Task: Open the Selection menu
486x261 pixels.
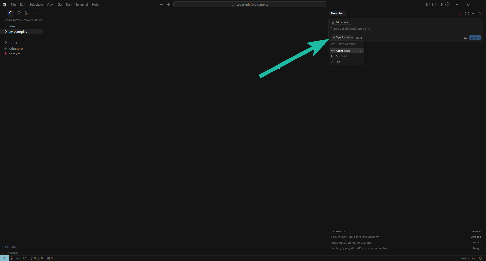Action: pyautogui.click(x=36, y=4)
